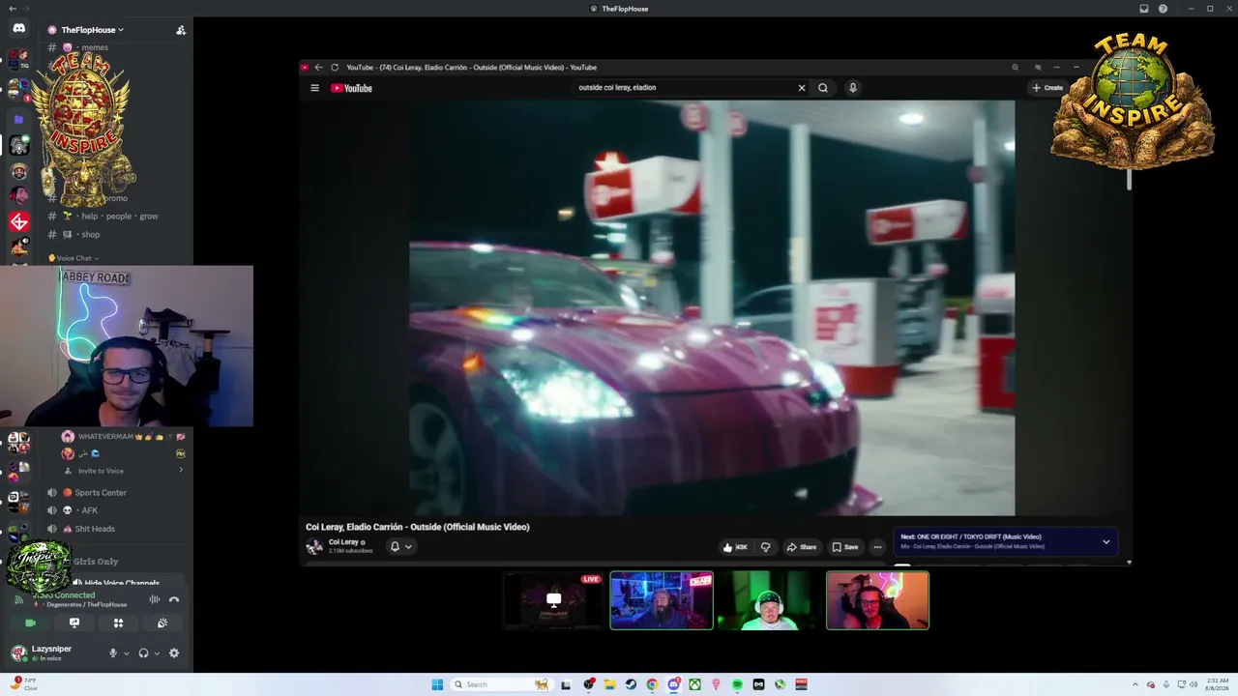Join the Sports Center voice channel
The height and width of the screenshot is (696, 1238).
pyautogui.click(x=101, y=493)
